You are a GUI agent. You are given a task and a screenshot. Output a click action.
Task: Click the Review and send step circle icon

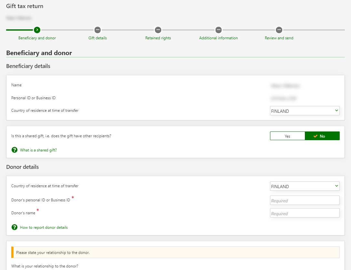[x=279, y=30]
